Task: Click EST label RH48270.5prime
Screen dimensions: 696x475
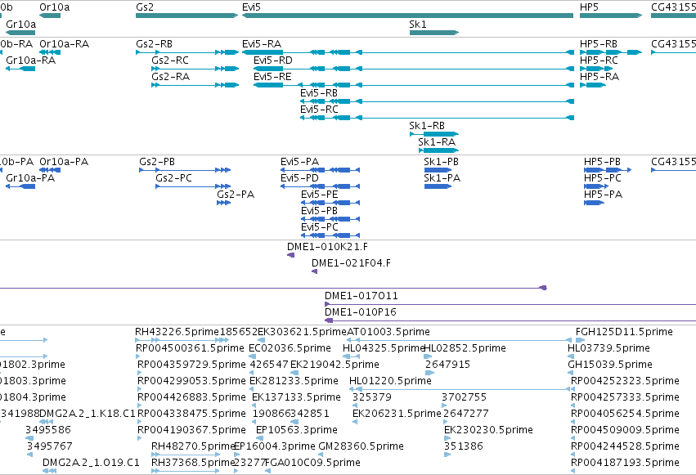Action: point(193,446)
